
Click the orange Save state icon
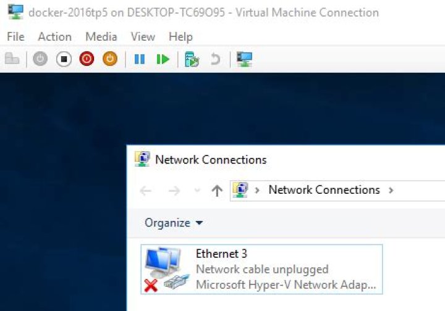[110, 59]
